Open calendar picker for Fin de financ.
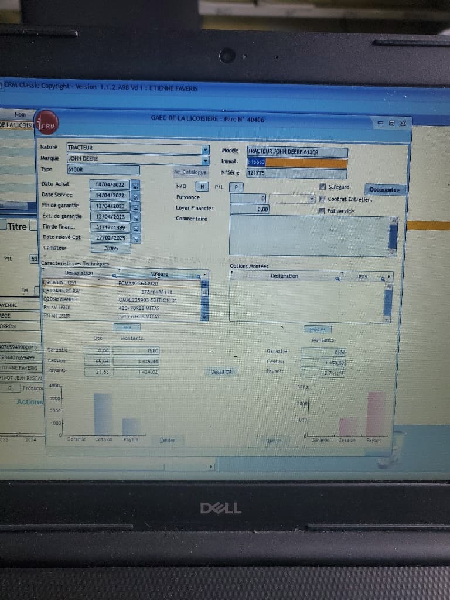Image resolution: width=450 pixels, height=600 pixels. pyautogui.click(x=136, y=228)
